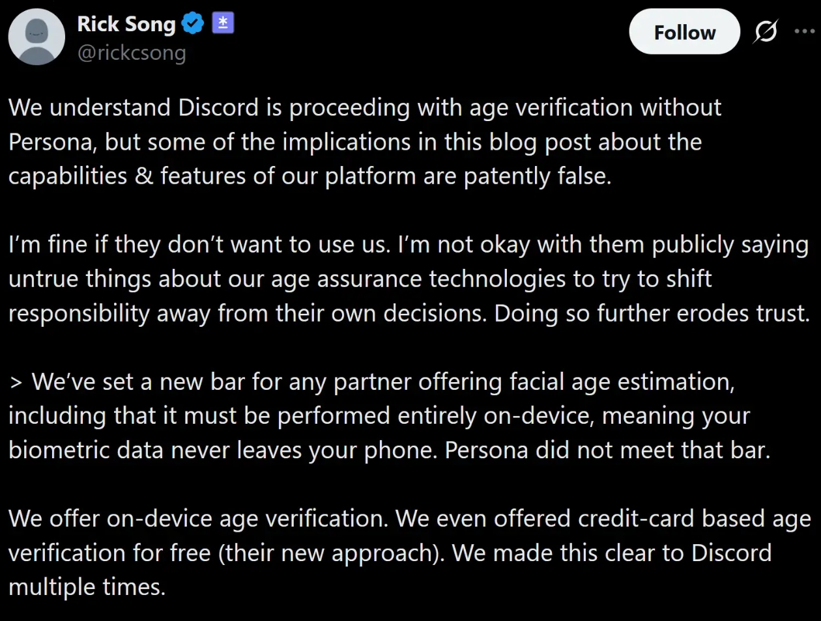Open the @rickcsong handle link

tap(132, 53)
